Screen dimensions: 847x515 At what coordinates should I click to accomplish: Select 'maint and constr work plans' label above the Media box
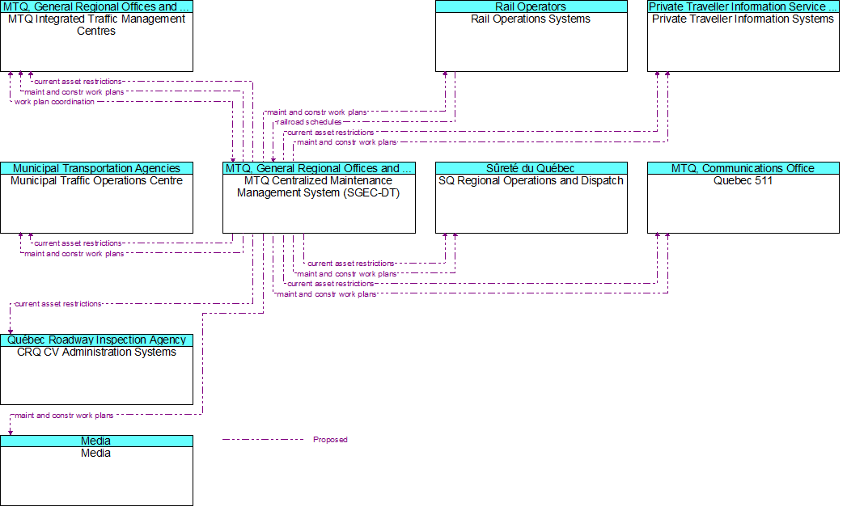coord(64,416)
